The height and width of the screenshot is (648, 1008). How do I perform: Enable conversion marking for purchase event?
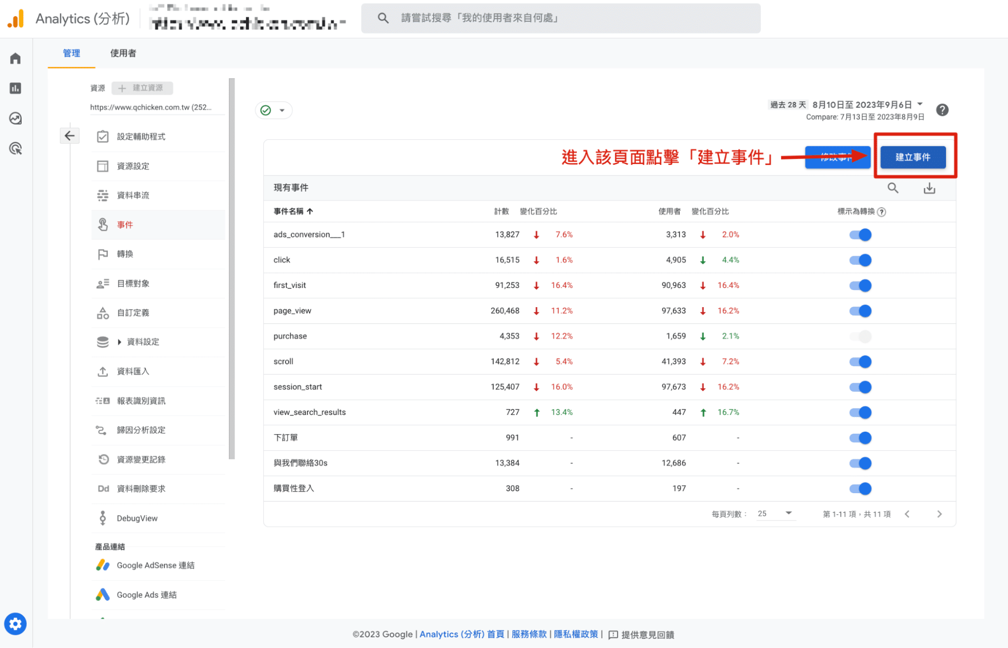point(860,336)
